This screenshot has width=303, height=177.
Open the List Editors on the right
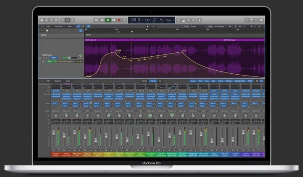pyautogui.click(x=247, y=20)
